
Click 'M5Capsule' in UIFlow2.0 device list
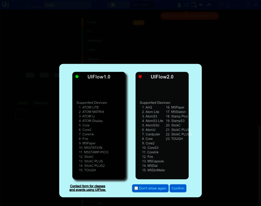point(156,161)
